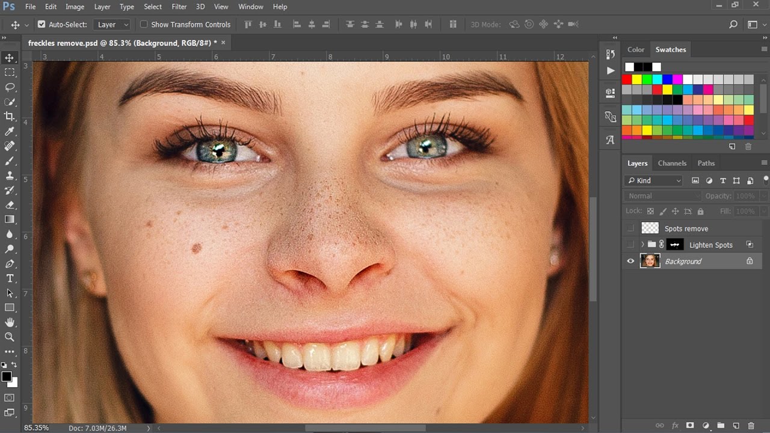Create a new layer via panel icon
770x433 pixels.
coord(736,426)
